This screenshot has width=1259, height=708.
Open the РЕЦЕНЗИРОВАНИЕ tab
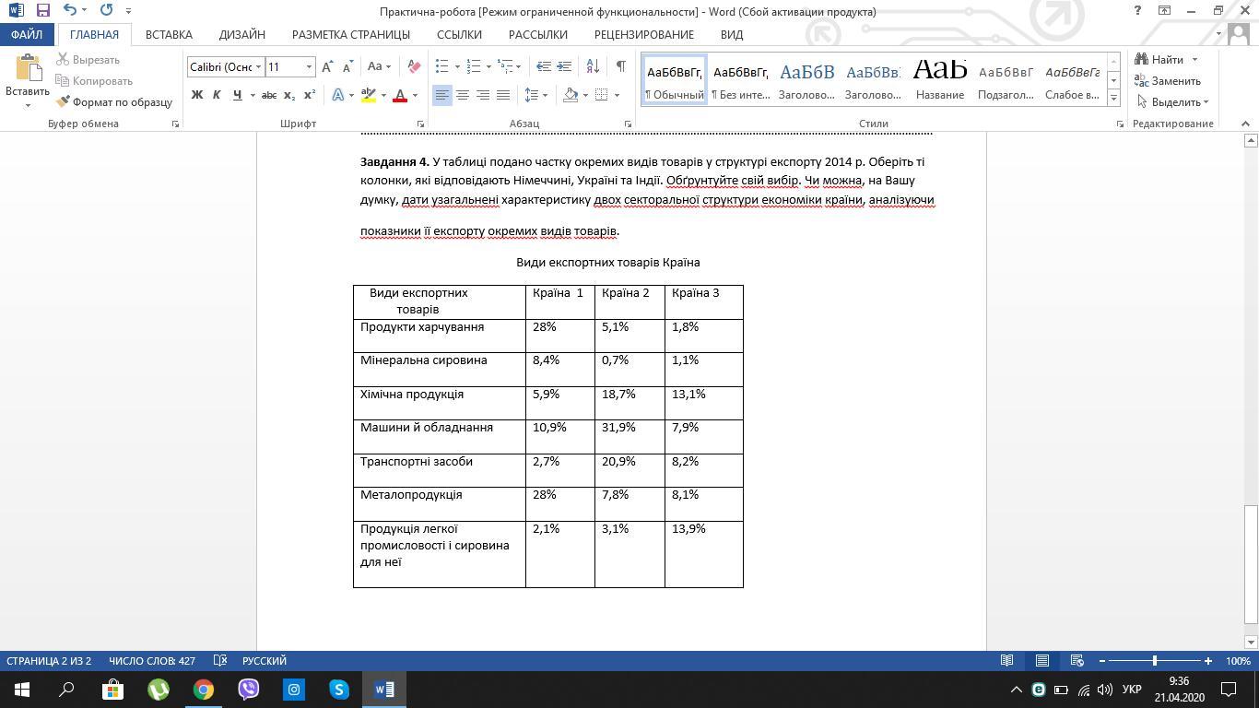coord(644,34)
